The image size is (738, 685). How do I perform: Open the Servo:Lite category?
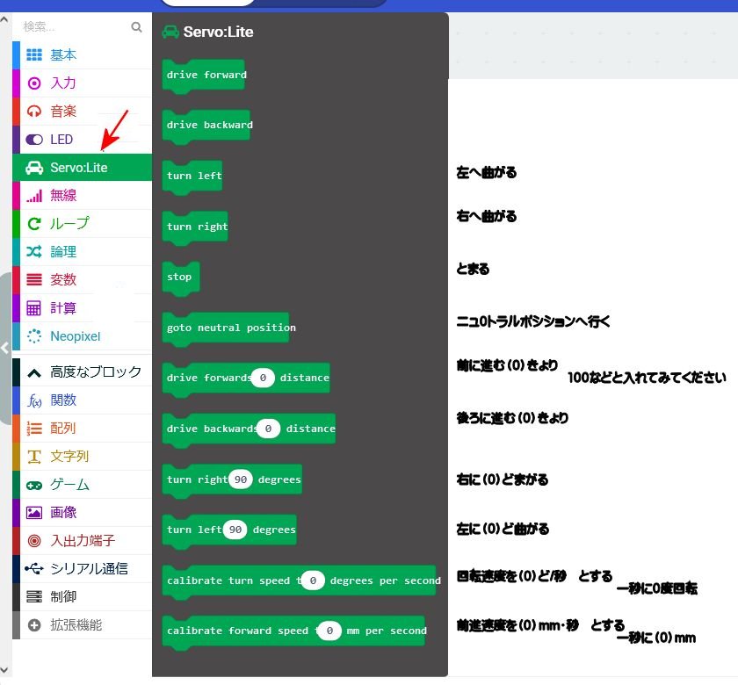pyautogui.click(x=79, y=168)
